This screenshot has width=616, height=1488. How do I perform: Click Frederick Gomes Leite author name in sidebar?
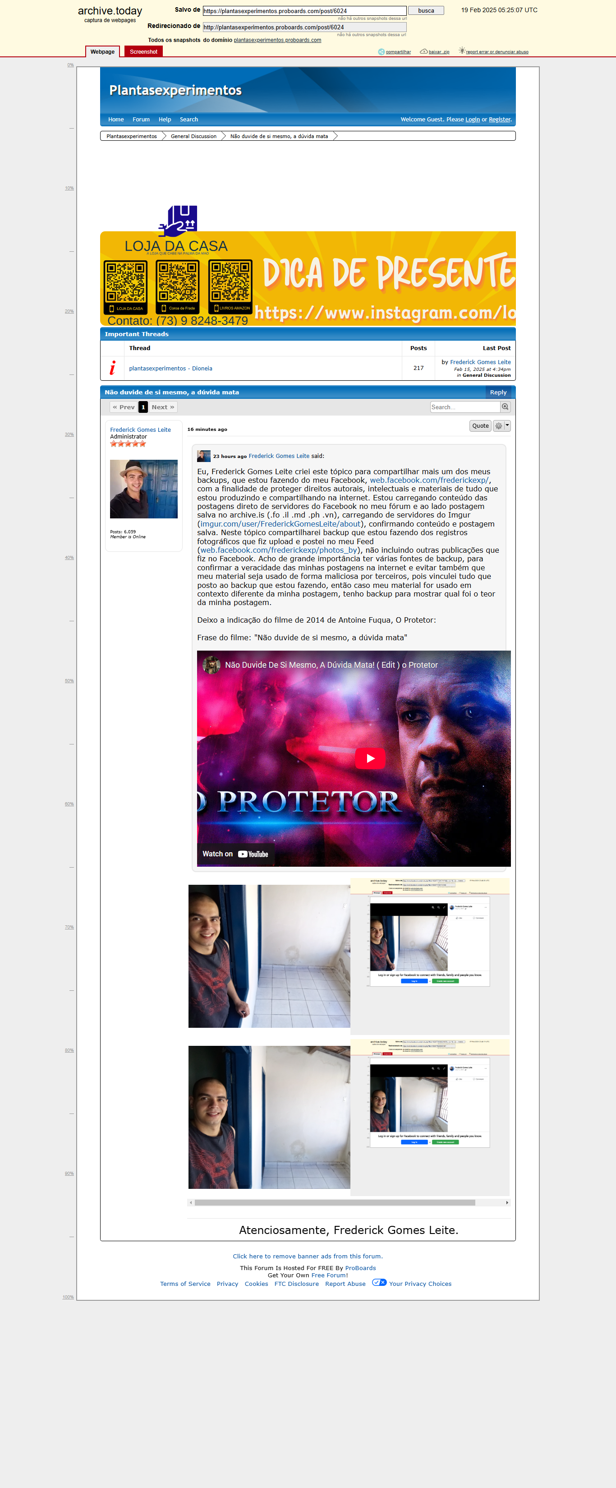point(140,430)
